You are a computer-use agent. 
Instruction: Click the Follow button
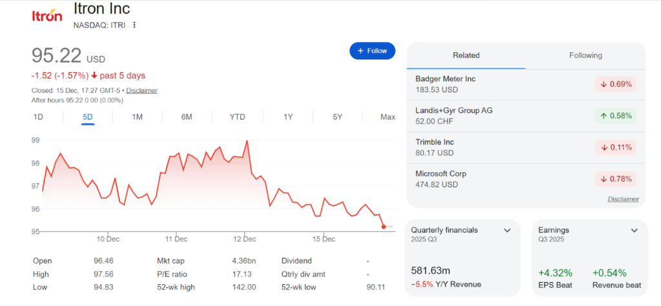pos(372,51)
